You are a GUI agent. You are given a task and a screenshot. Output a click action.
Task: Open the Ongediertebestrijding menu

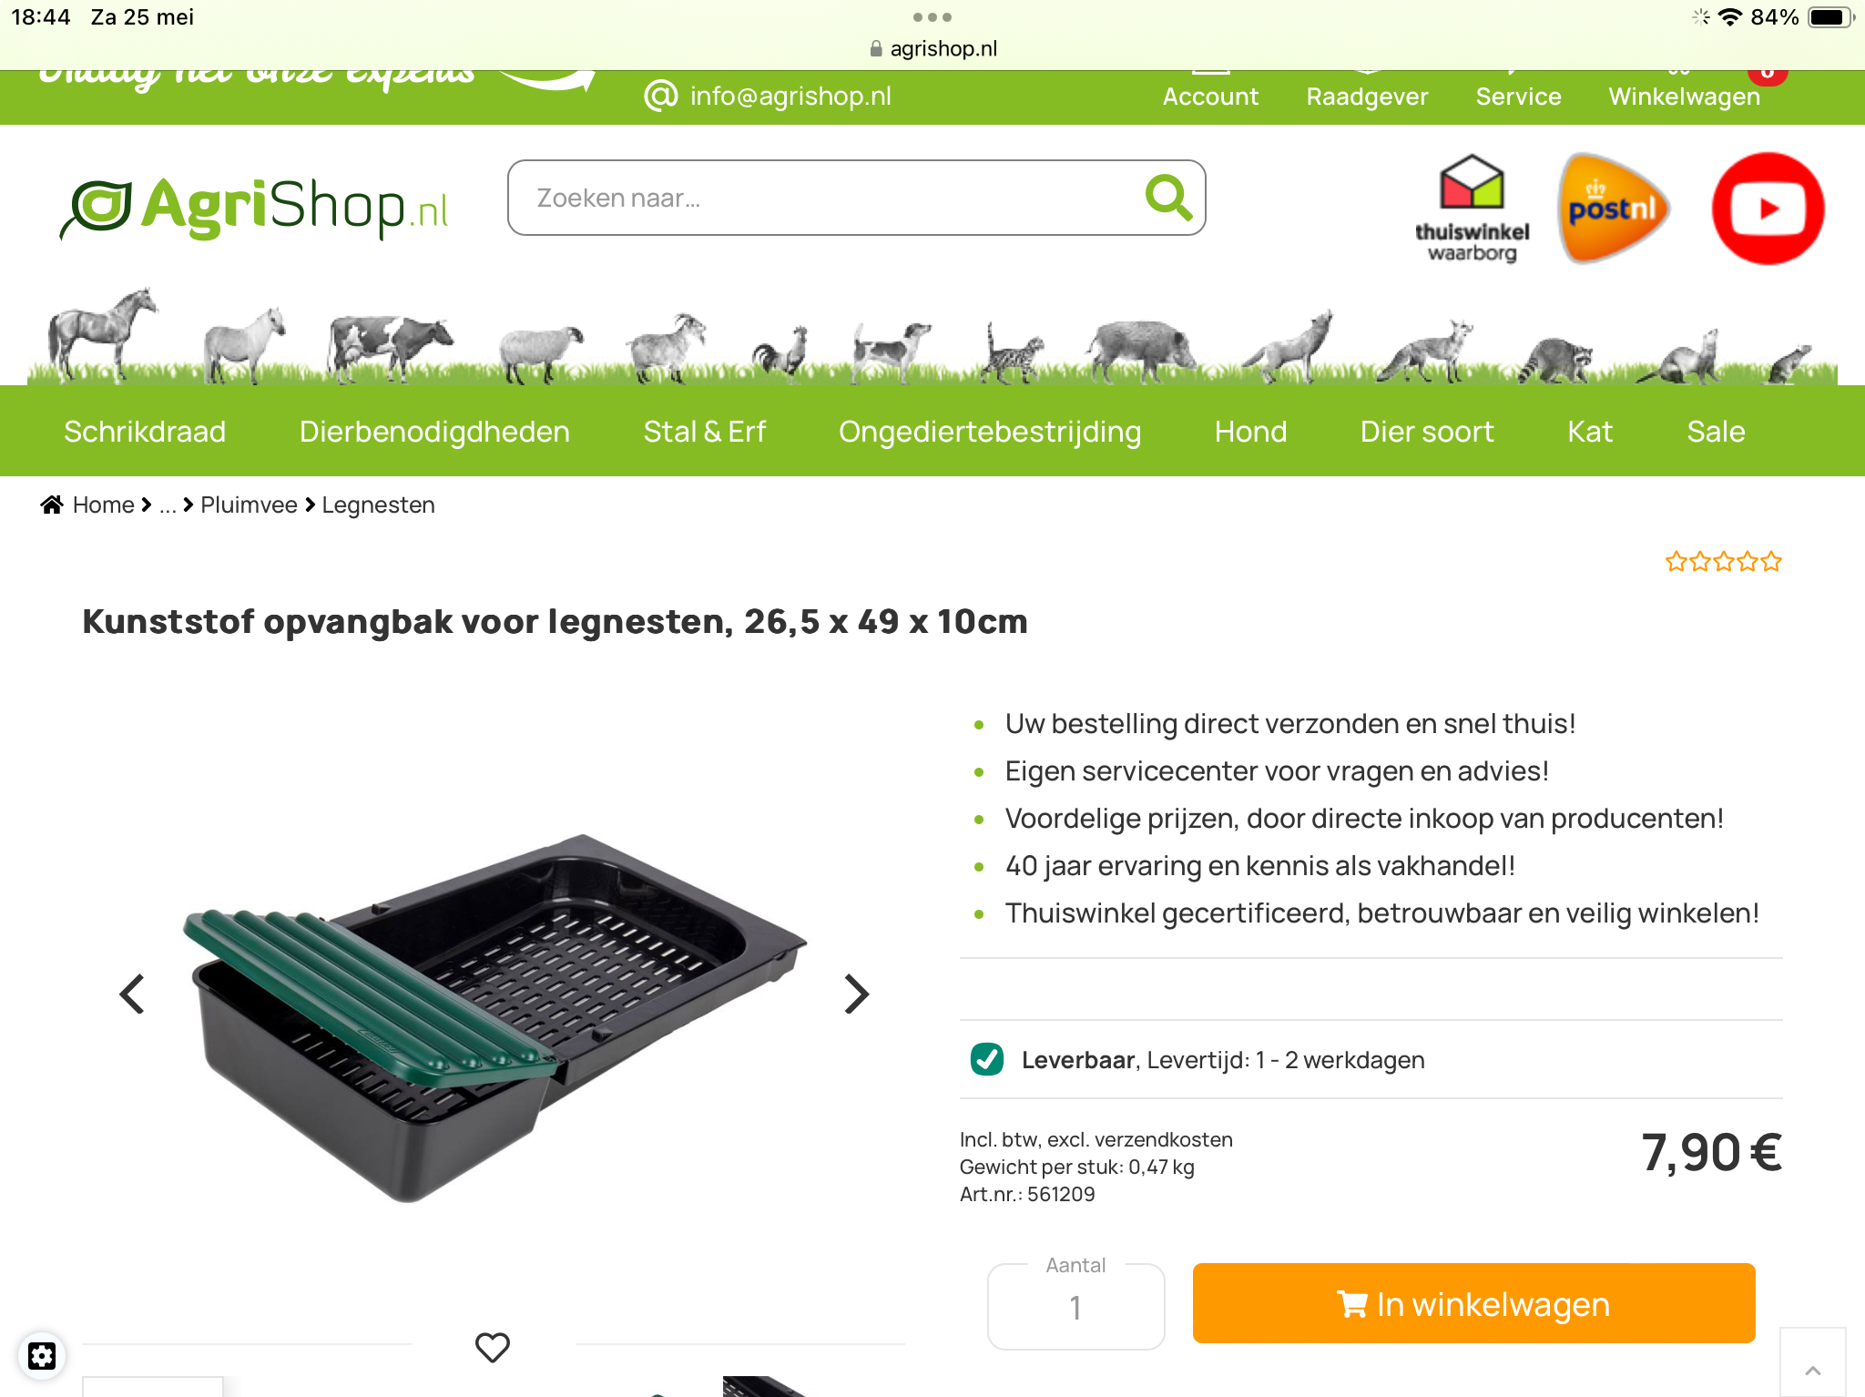tap(990, 431)
